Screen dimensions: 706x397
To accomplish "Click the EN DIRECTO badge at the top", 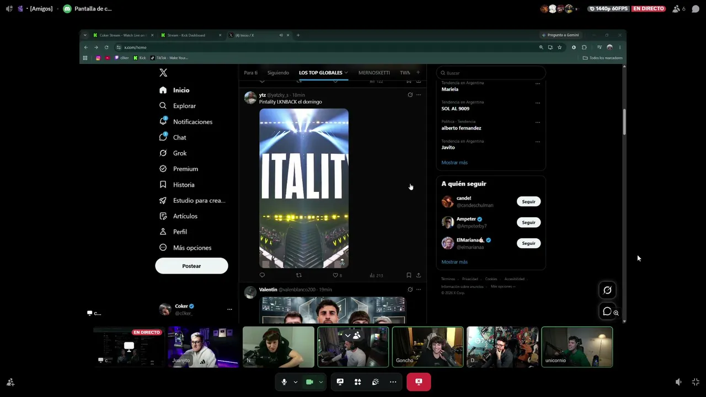I will (x=649, y=9).
